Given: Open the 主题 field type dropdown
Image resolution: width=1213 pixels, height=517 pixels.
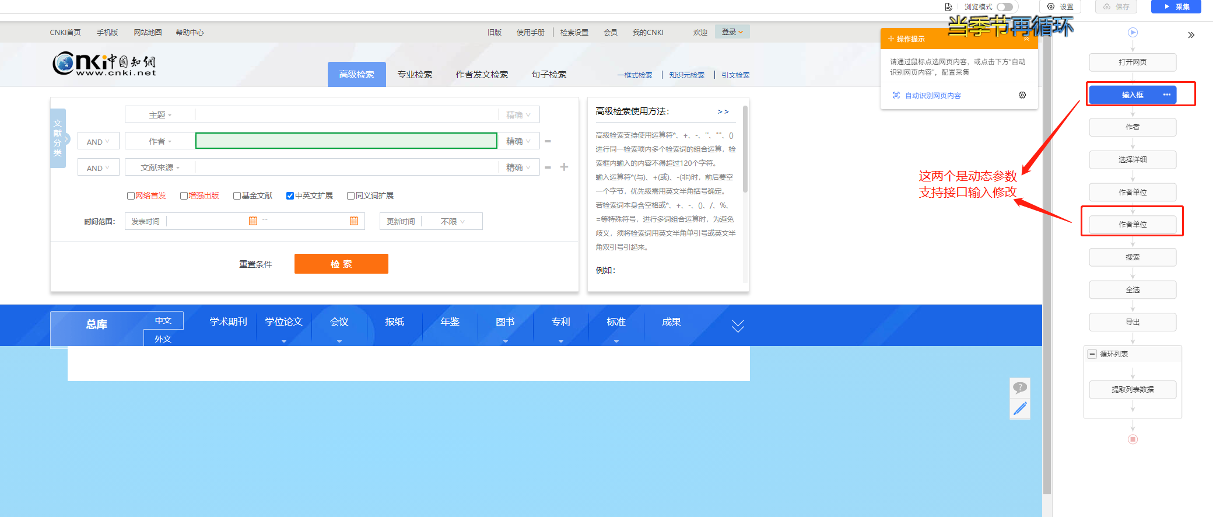Looking at the screenshot, I should (160, 115).
